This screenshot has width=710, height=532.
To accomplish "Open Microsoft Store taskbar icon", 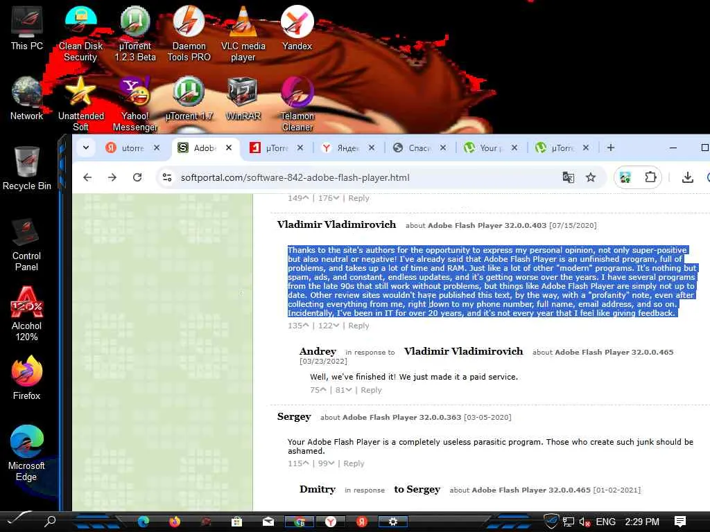I will click(x=237, y=522).
